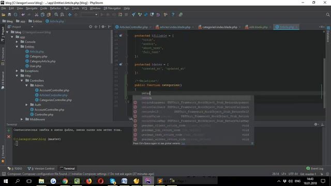Collapse the Controllers folder
The height and width of the screenshot is (186, 331).
coord(22,81)
